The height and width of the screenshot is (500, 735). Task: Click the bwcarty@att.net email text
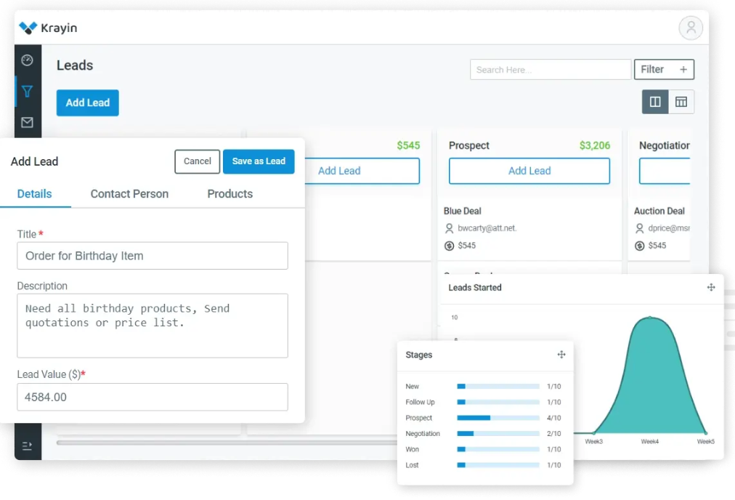pyautogui.click(x=487, y=228)
